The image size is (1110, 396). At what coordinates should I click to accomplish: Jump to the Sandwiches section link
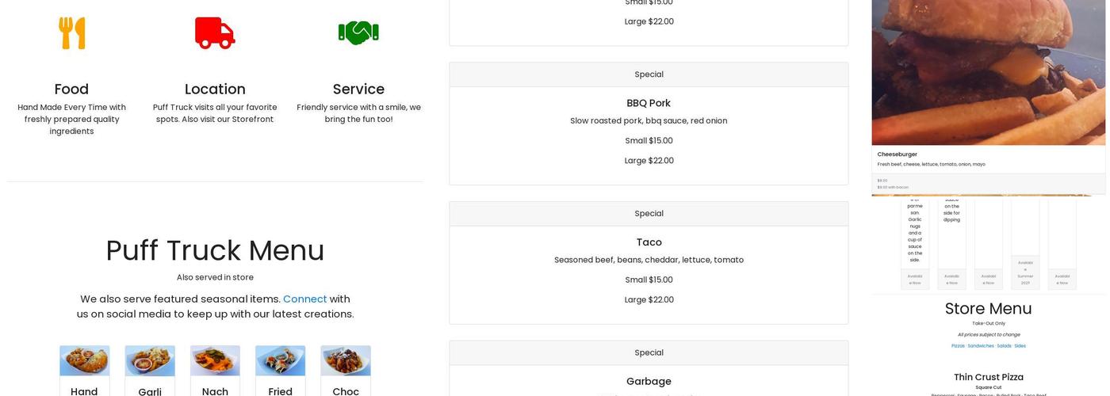981,346
